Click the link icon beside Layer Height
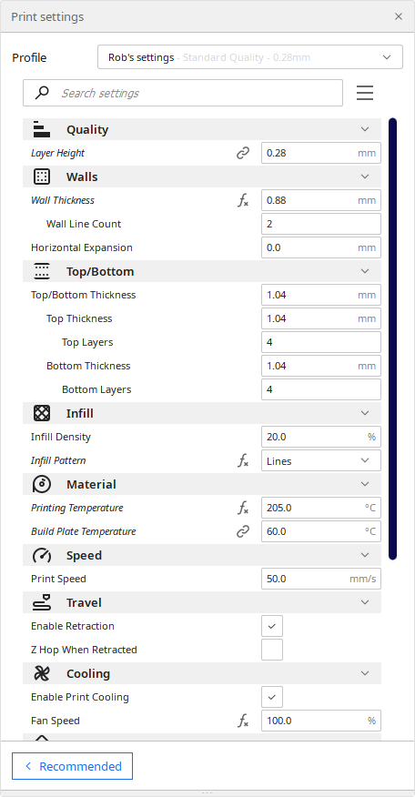This screenshot has height=797, width=415. click(x=243, y=153)
